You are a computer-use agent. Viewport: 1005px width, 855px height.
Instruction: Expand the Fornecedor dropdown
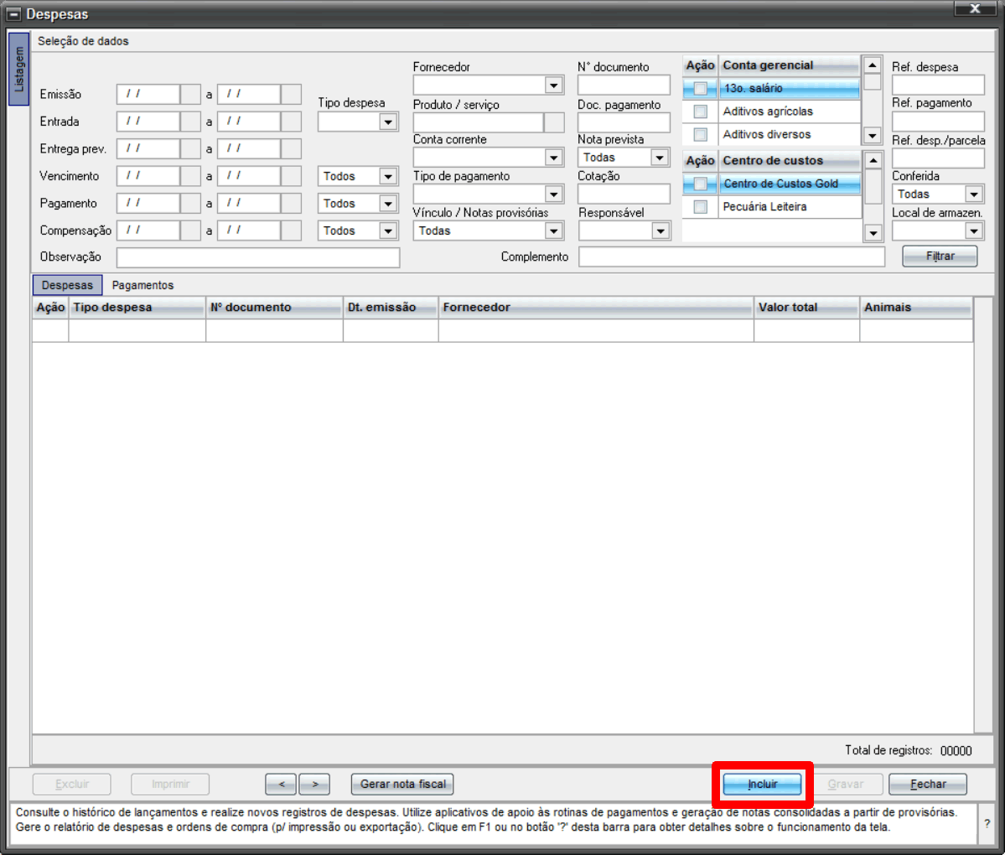click(x=554, y=85)
